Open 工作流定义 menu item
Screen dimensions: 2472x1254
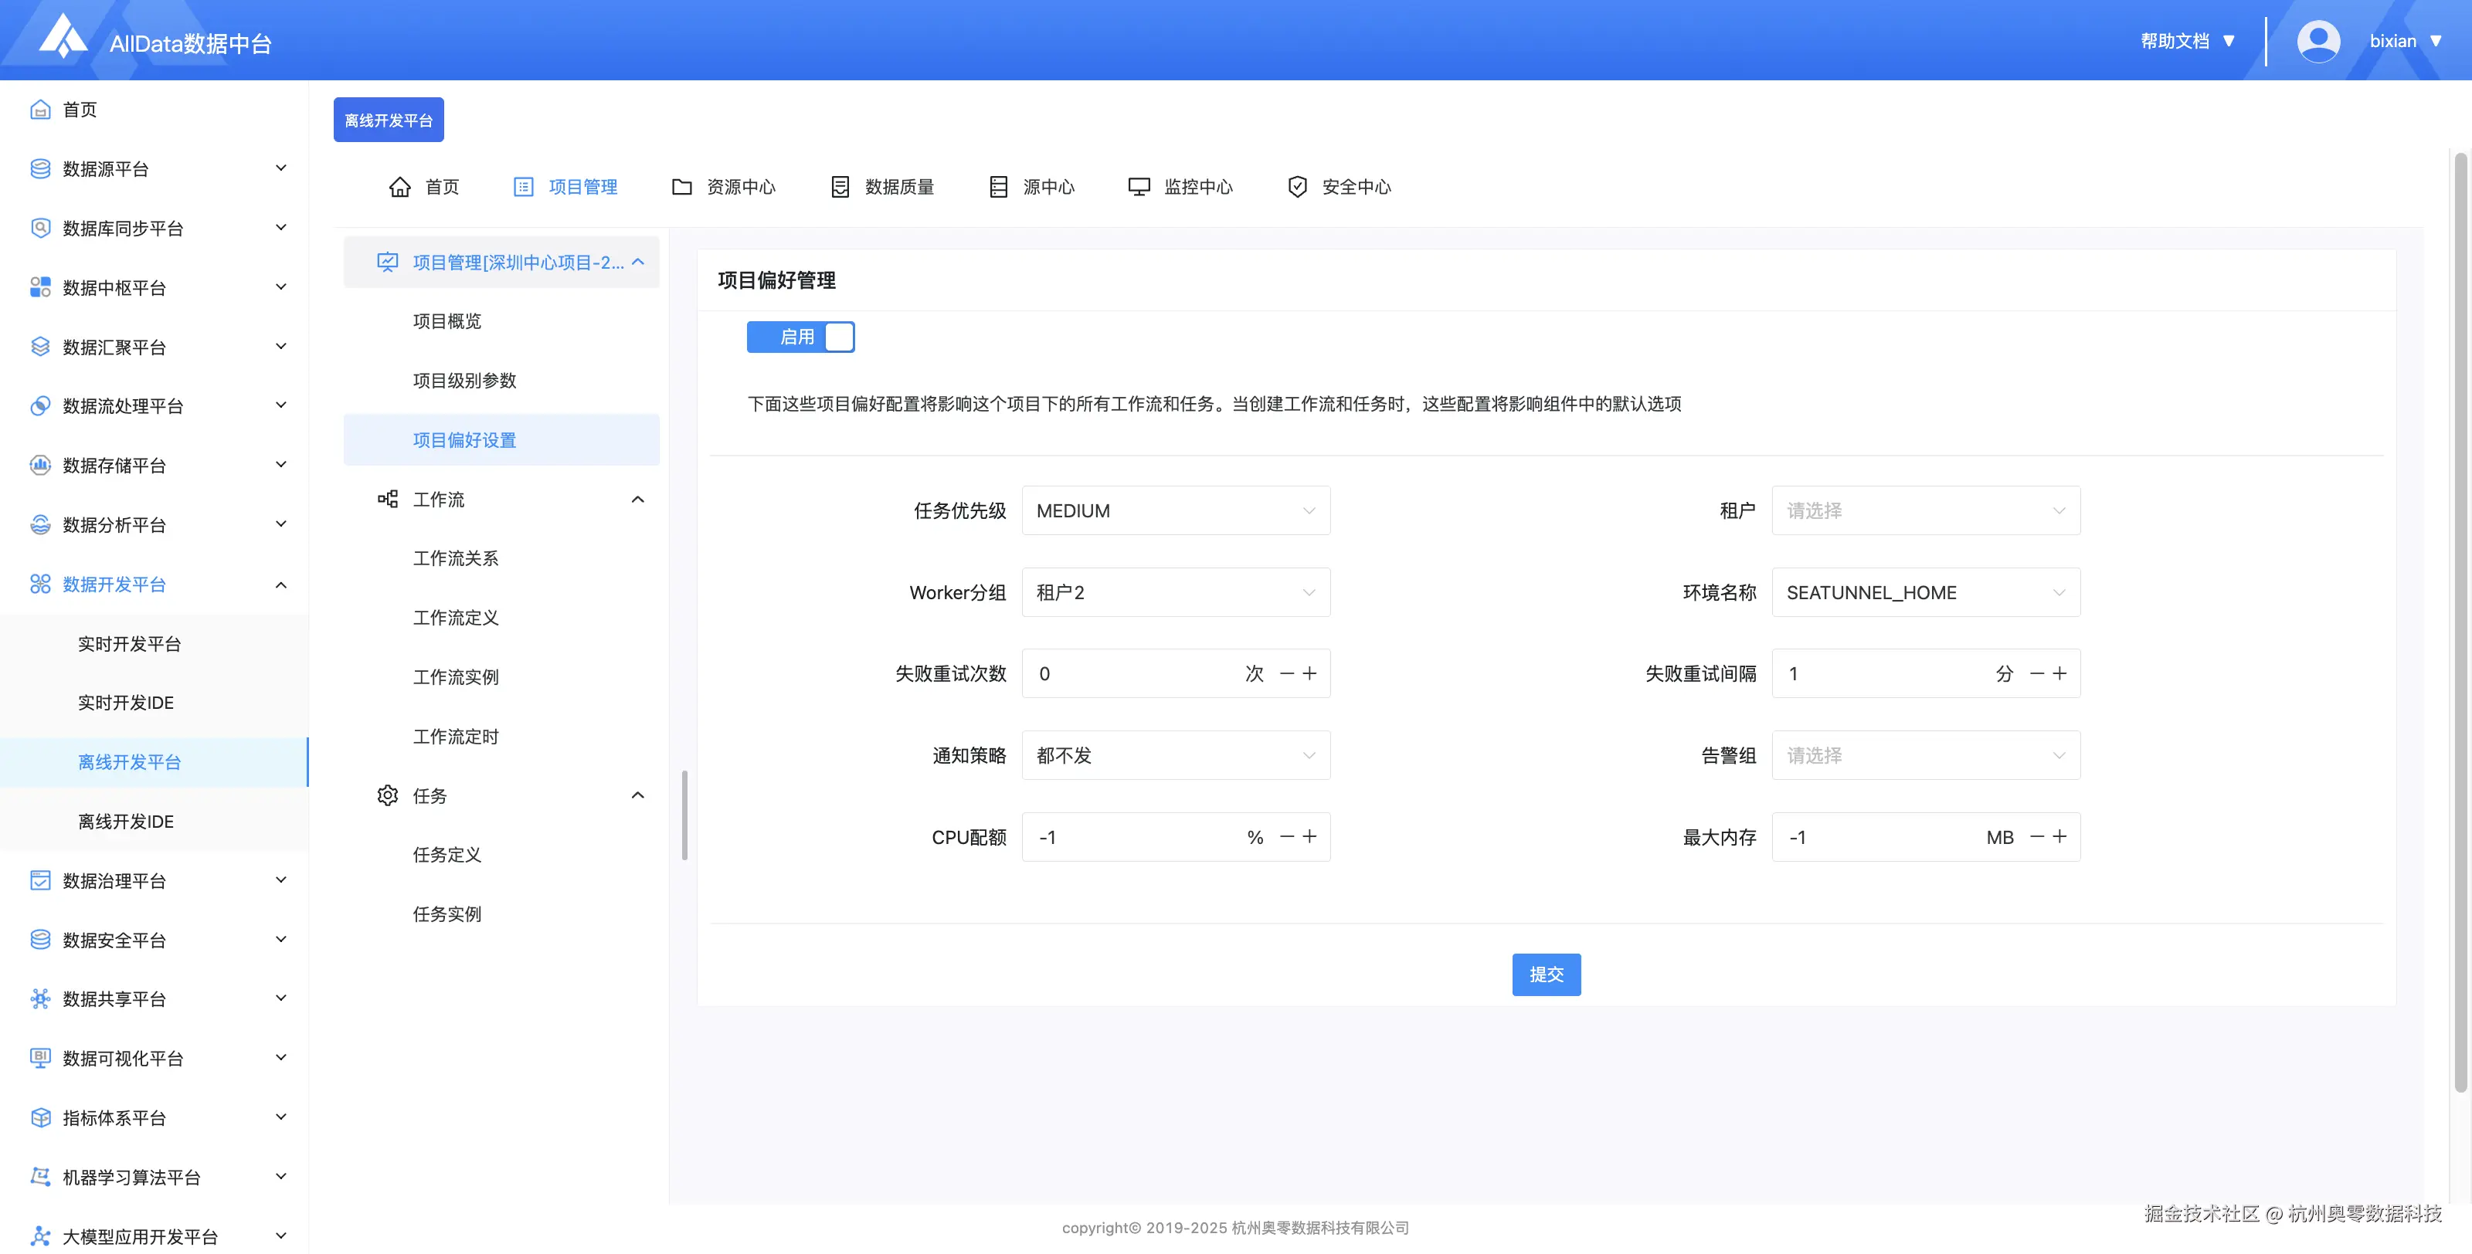456,618
